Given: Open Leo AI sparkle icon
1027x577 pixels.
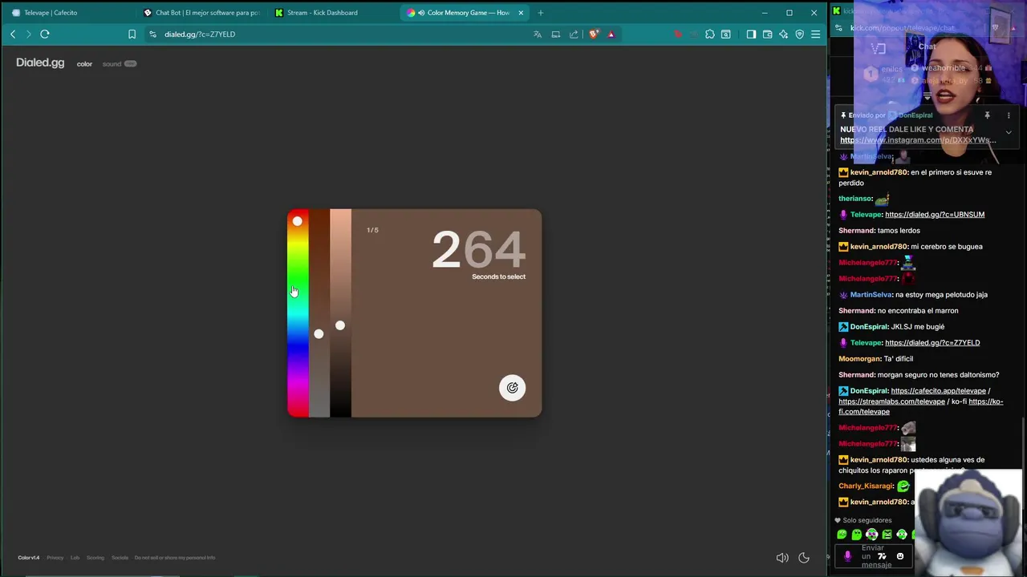Looking at the screenshot, I should 783,34.
